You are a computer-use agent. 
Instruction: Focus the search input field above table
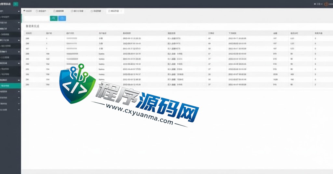coord(36,18)
